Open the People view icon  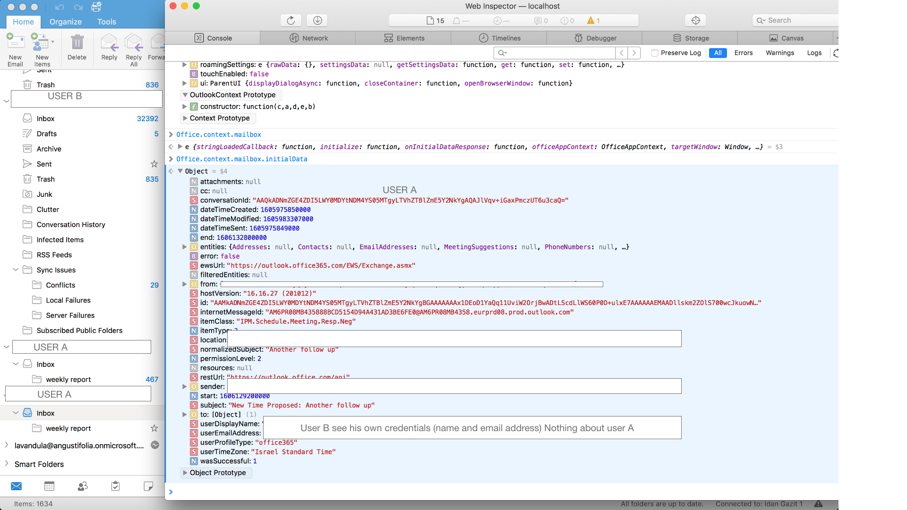pos(82,486)
